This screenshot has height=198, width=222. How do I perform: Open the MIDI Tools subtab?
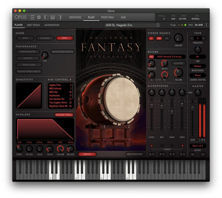[33, 25]
